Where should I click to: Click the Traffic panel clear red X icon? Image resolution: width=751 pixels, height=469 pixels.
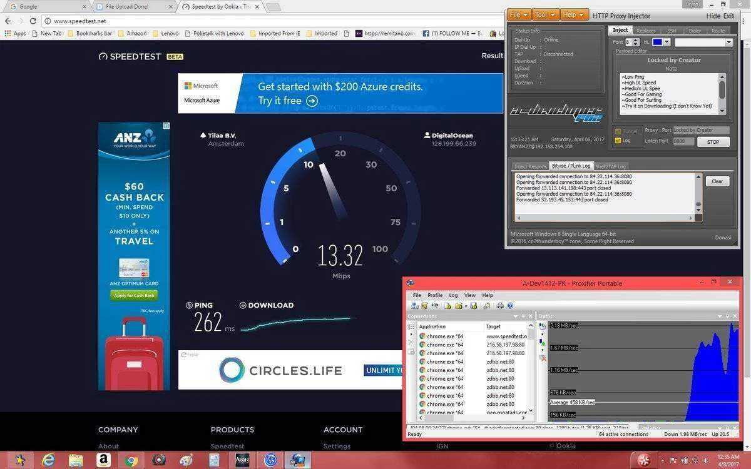543,358
